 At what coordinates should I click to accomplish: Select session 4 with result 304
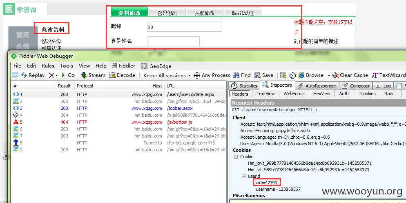pyautogui.click(x=119, y=115)
